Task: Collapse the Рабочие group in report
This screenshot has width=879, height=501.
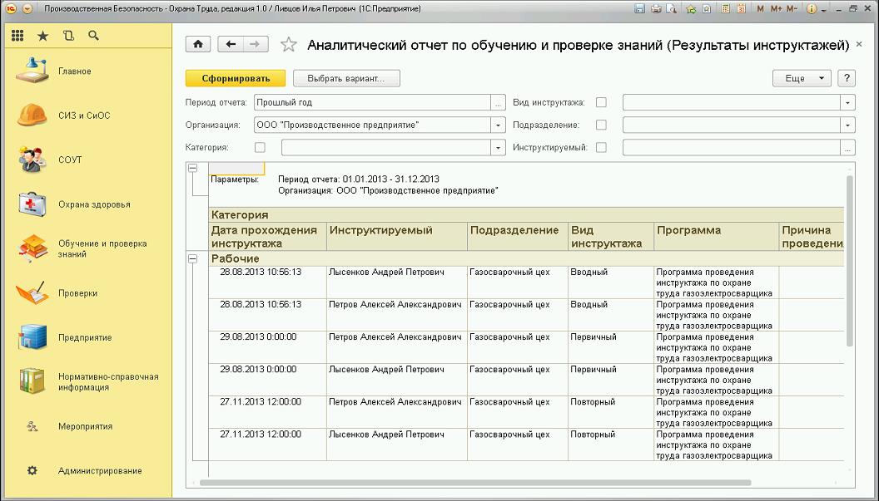Action: [x=193, y=258]
